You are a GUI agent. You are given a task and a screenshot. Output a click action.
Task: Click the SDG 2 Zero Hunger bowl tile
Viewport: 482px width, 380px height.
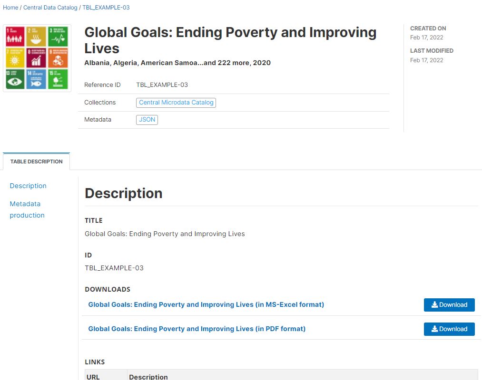37,37
